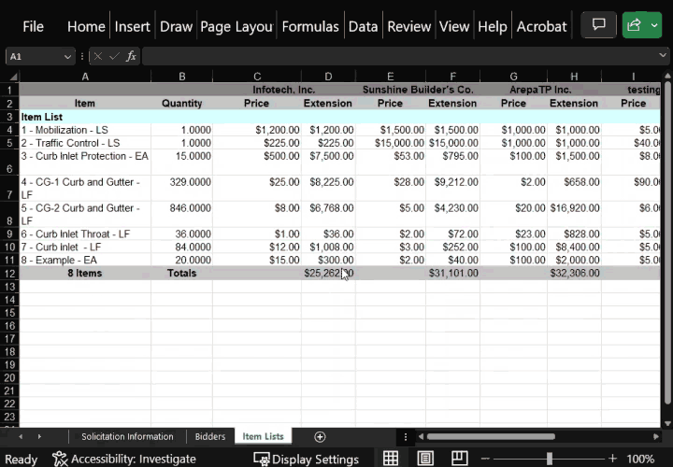Click the Enter checkmark formula icon
The width and height of the screenshot is (673, 467).
pyautogui.click(x=114, y=56)
